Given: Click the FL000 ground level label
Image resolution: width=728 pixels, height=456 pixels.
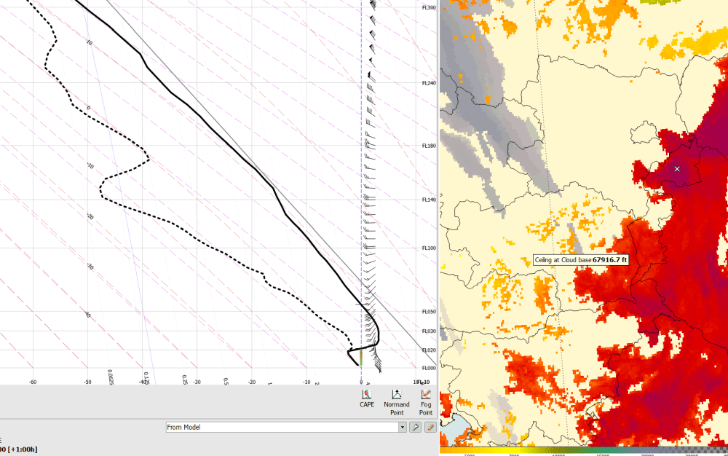Looking at the screenshot, I should (429, 369).
